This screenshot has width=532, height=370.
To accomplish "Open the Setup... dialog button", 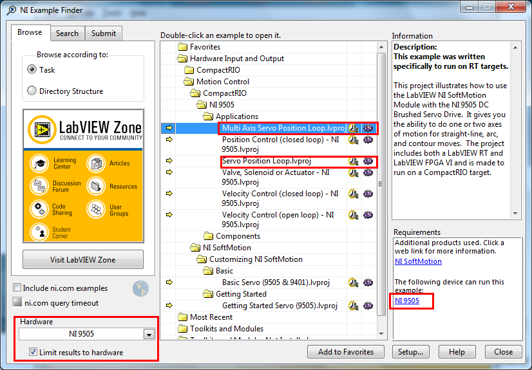I will tap(410, 352).
